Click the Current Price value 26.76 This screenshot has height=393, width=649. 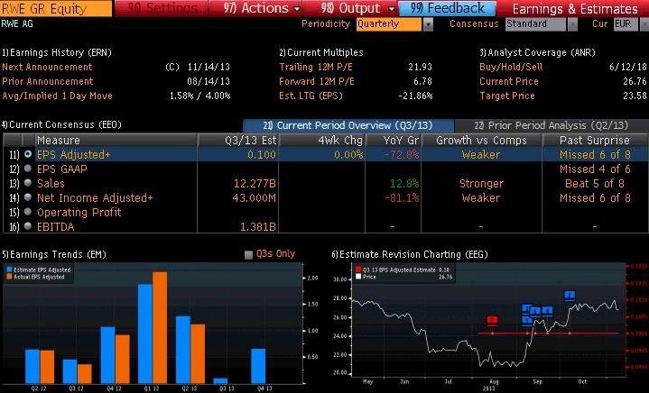point(635,81)
